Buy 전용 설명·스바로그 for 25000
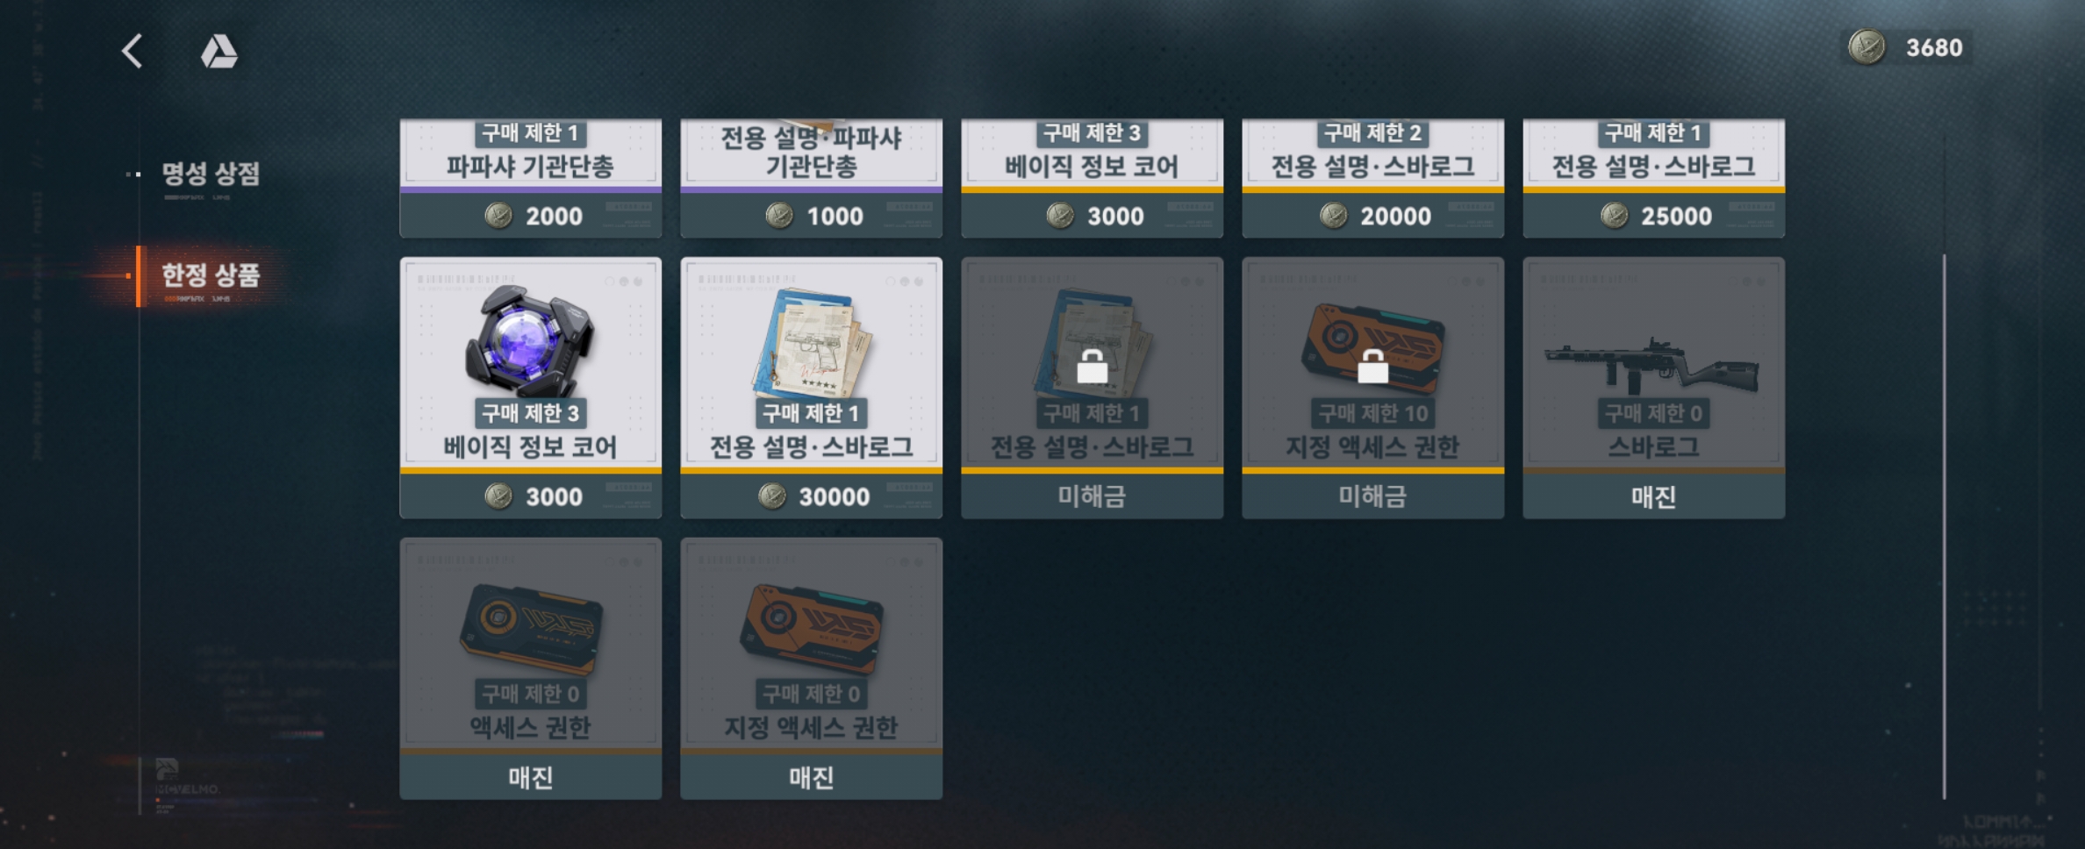 (x=1653, y=178)
